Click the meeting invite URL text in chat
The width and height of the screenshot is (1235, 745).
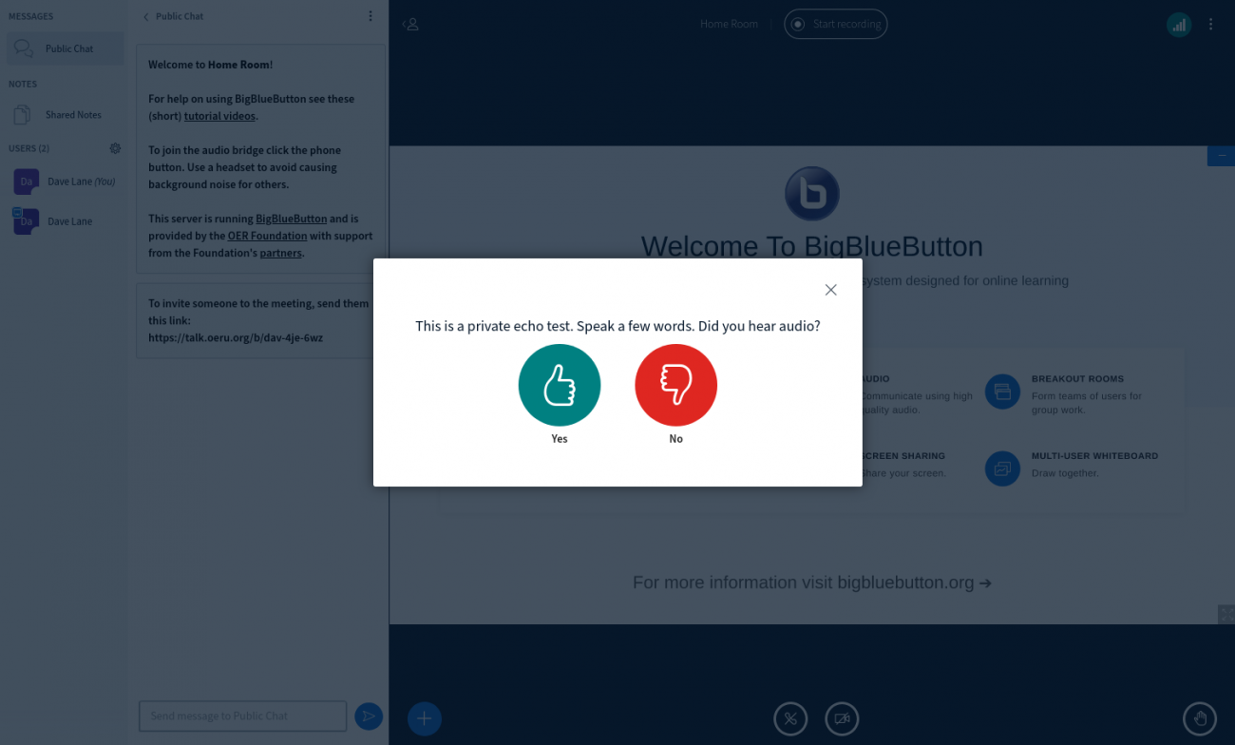(236, 337)
